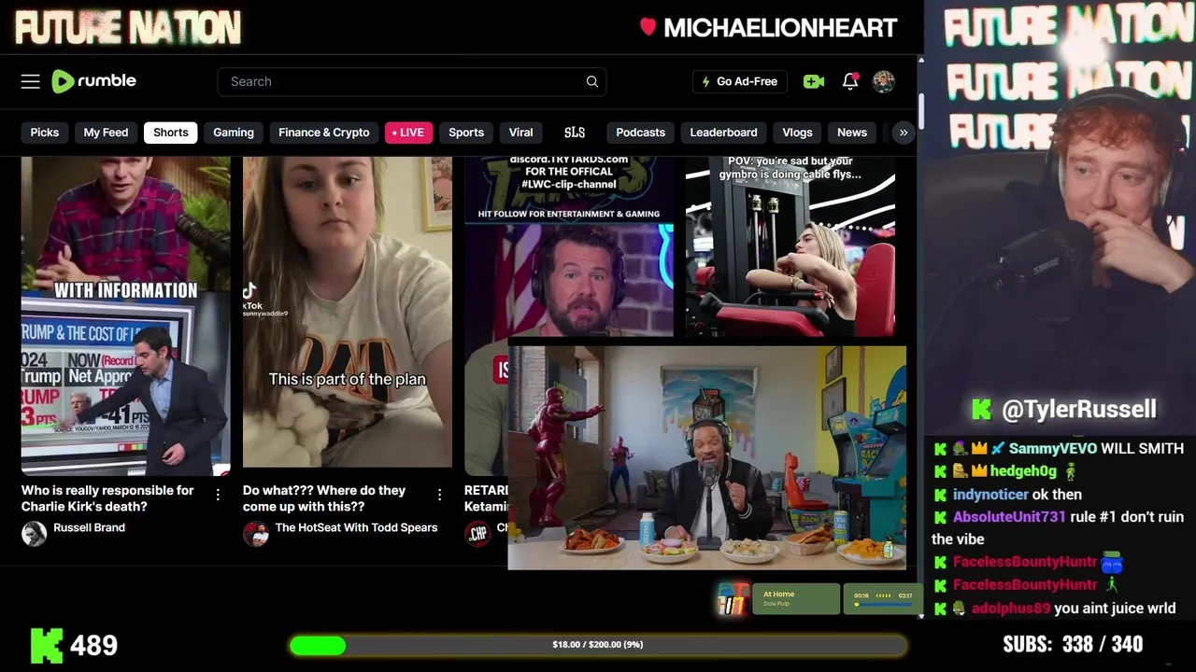
Task: Click the adolphus89 chat message
Action: tap(1054, 609)
